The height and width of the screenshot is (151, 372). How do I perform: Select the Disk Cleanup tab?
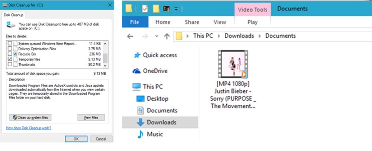[x=13, y=15]
